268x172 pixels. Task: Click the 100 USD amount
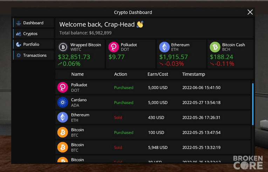click(x=156, y=133)
